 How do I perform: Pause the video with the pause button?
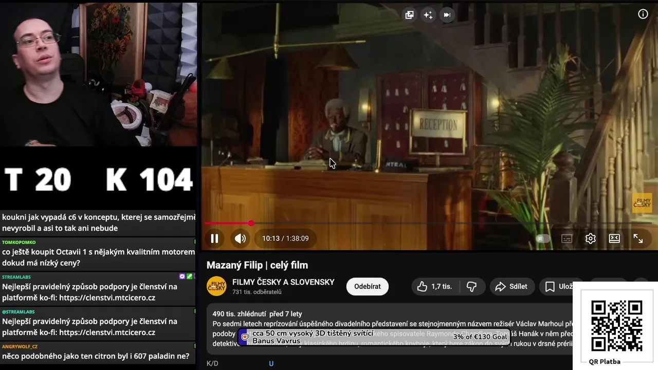(215, 238)
